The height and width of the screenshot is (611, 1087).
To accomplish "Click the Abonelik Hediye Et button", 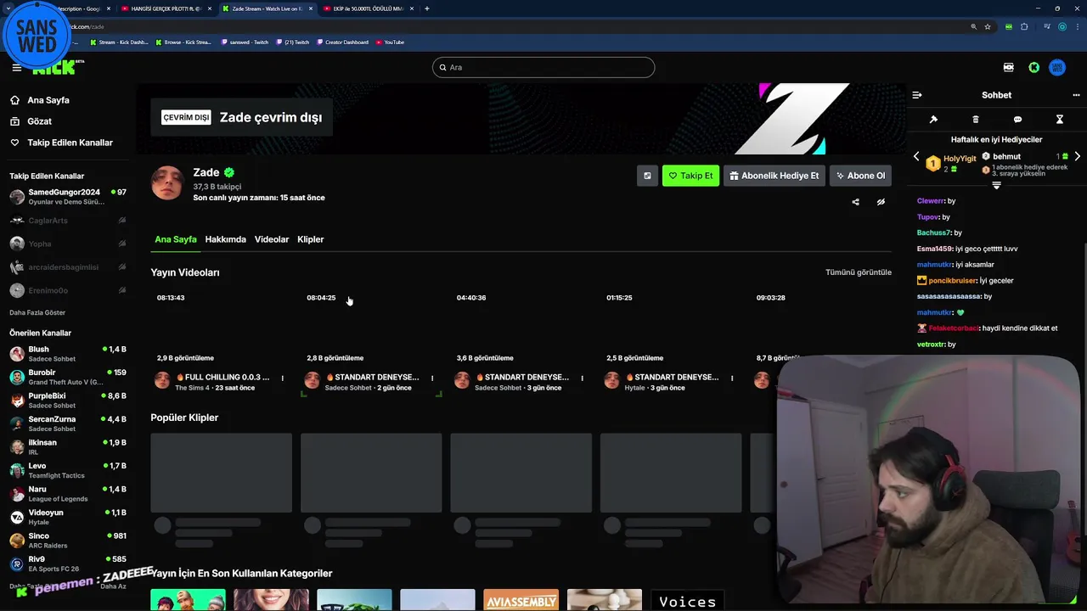I will pyautogui.click(x=774, y=176).
